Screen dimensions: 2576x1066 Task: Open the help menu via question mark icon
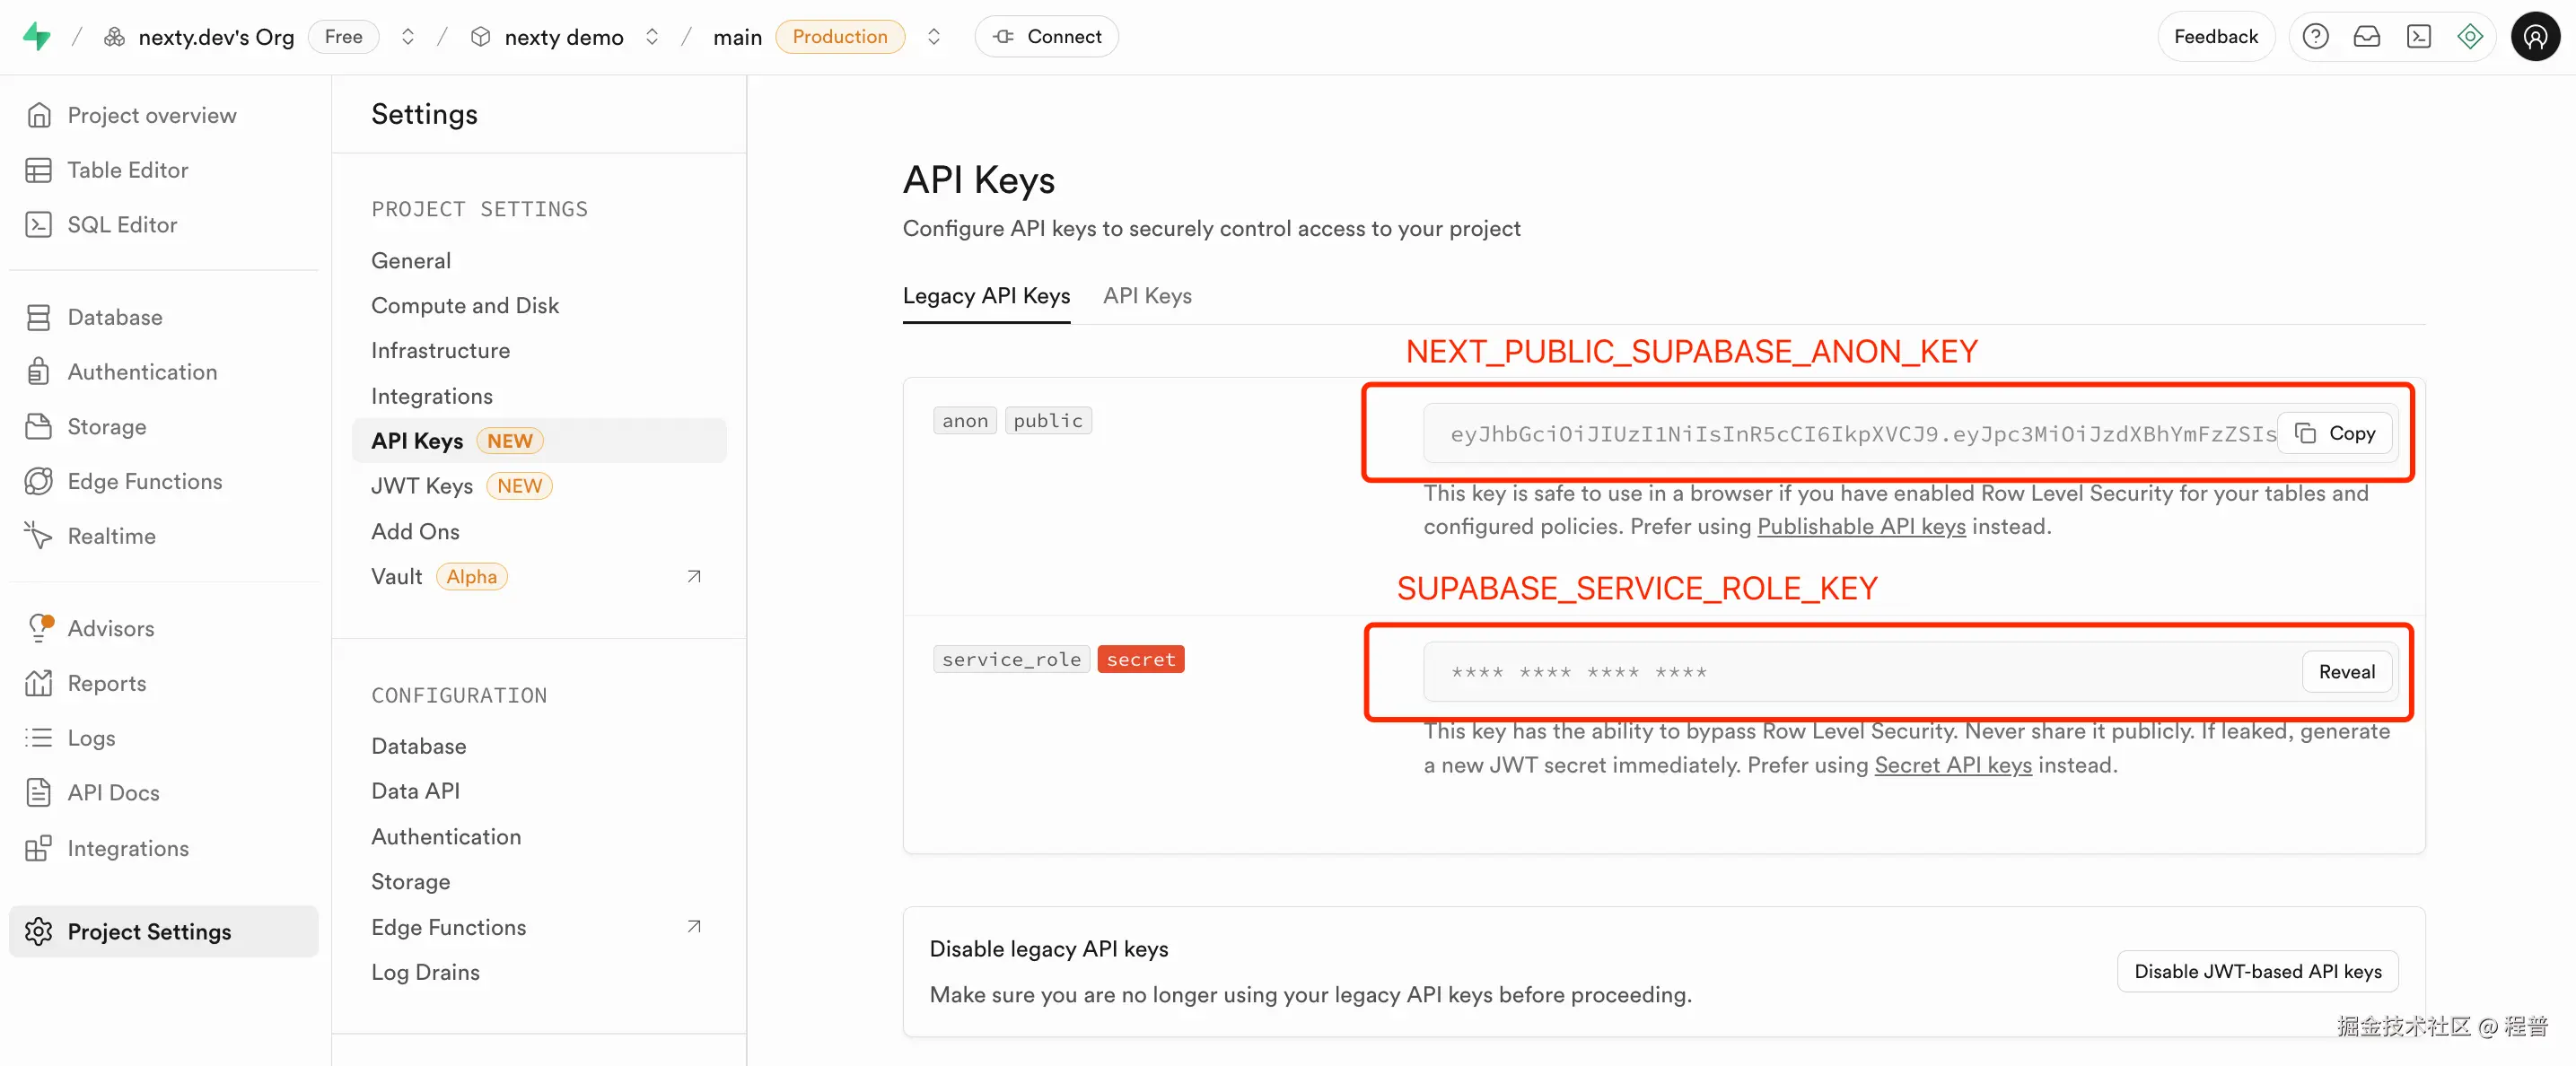(2316, 35)
